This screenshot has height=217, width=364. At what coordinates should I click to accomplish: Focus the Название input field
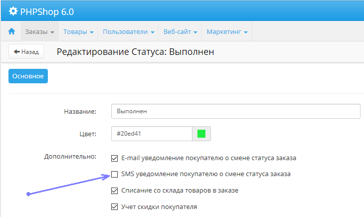click(x=236, y=111)
